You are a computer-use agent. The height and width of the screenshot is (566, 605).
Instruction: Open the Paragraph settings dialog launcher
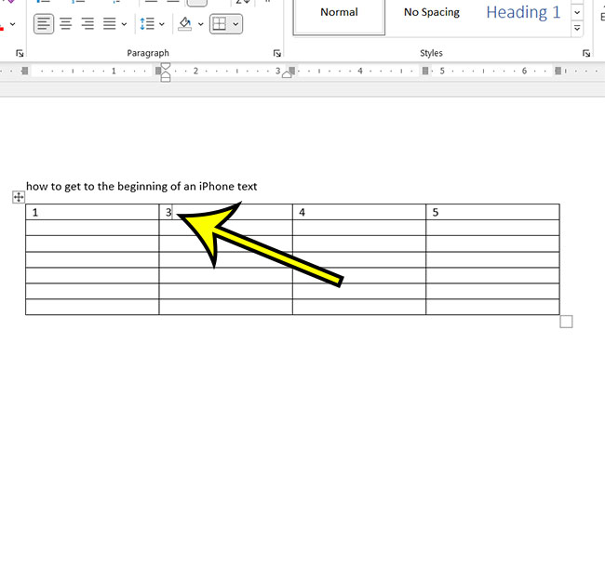click(276, 53)
